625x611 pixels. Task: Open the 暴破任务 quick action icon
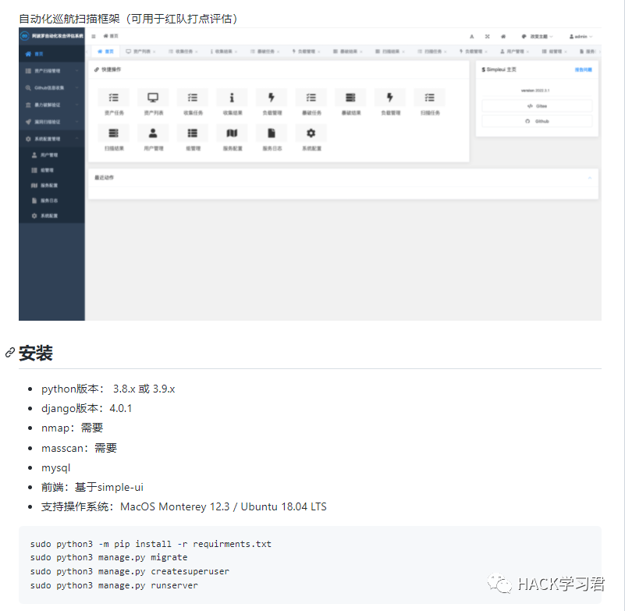point(311,98)
